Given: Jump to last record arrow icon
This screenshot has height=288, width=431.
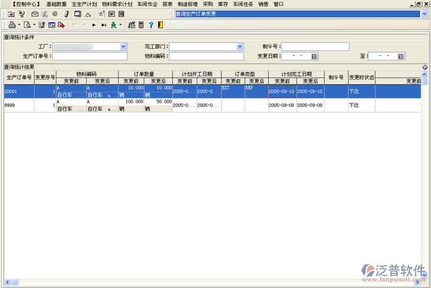Looking at the screenshot, I should [x=103, y=25].
